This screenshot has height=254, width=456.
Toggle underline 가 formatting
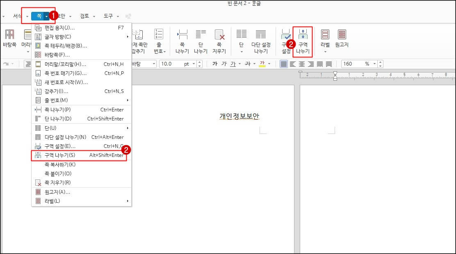(x=233, y=63)
